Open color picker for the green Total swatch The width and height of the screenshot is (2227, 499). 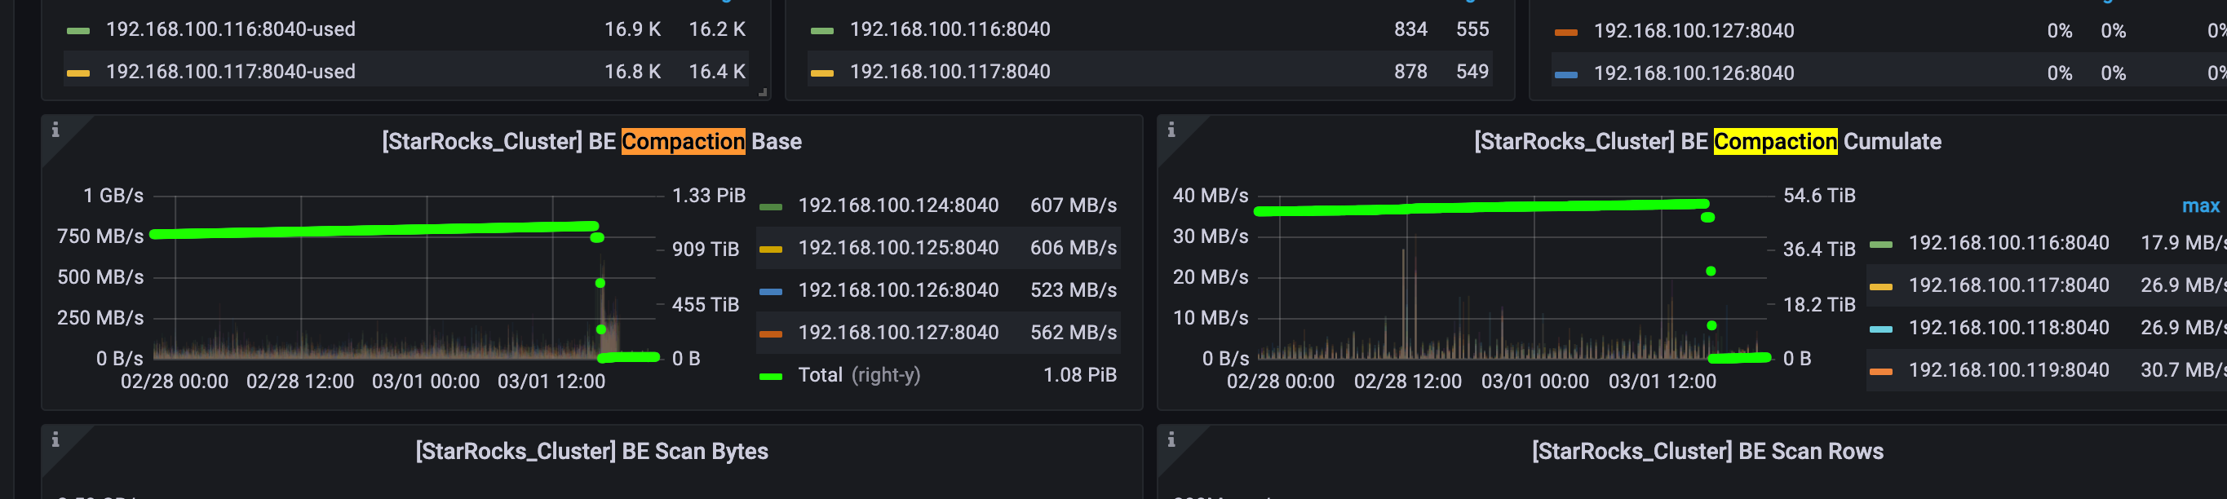pyautogui.click(x=770, y=376)
